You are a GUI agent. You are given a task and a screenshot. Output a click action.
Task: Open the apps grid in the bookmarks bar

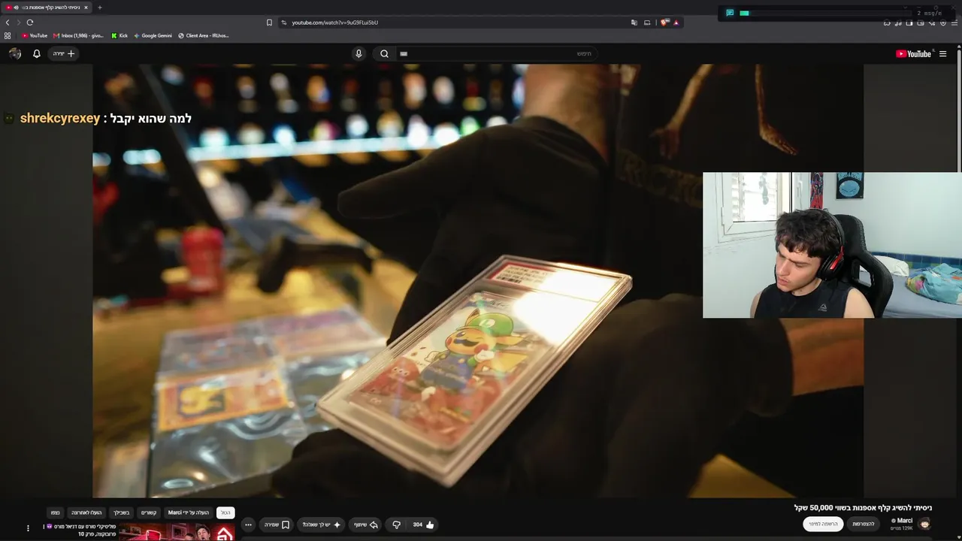tap(8, 35)
